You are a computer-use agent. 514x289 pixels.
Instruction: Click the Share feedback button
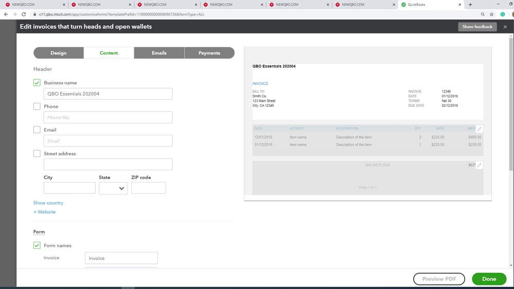[x=477, y=27]
